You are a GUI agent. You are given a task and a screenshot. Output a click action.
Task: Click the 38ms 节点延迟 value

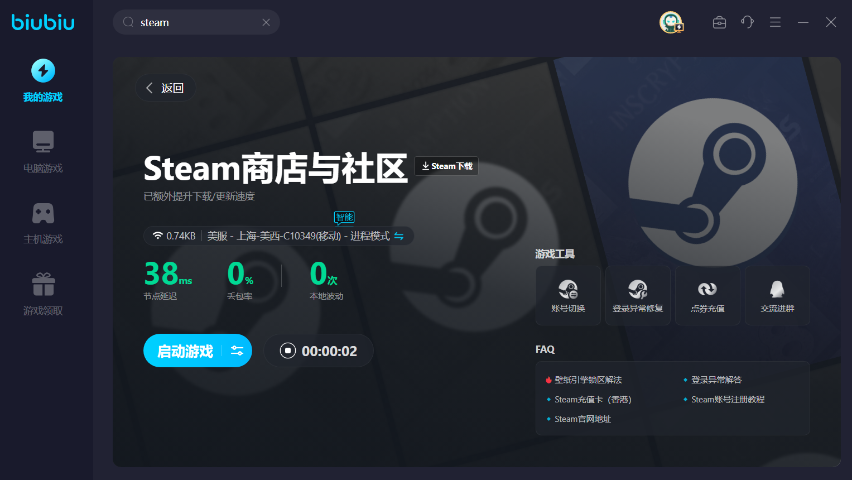168,273
